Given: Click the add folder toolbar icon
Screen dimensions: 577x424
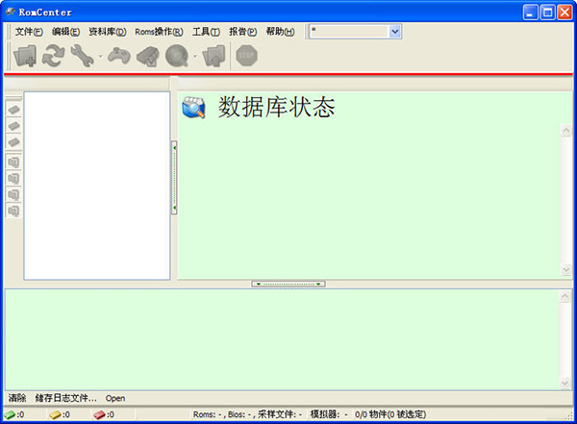Looking at the screenshot, I should [x=25, y=56].
